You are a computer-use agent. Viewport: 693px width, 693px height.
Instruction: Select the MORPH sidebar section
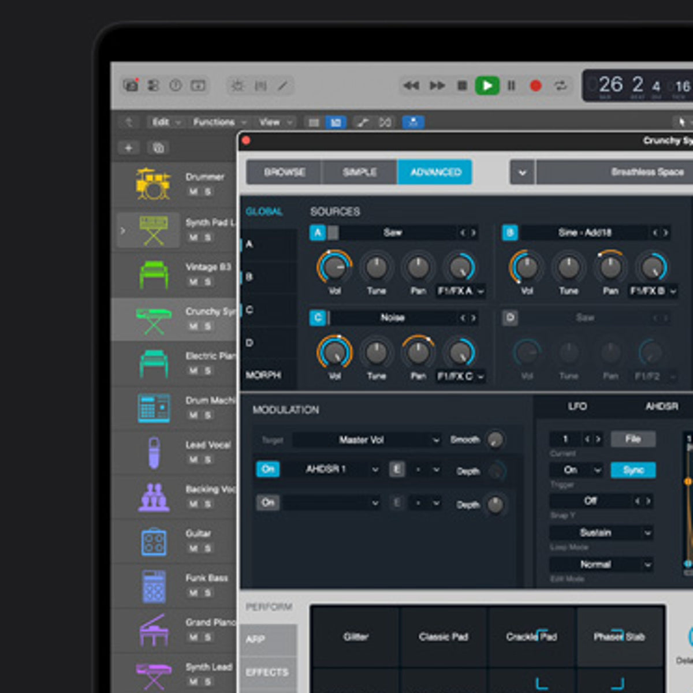point(263,375)
